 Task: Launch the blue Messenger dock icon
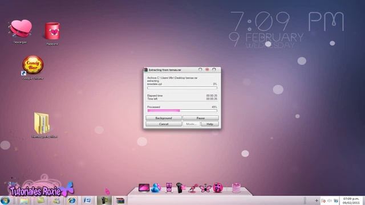coord(156,188)
